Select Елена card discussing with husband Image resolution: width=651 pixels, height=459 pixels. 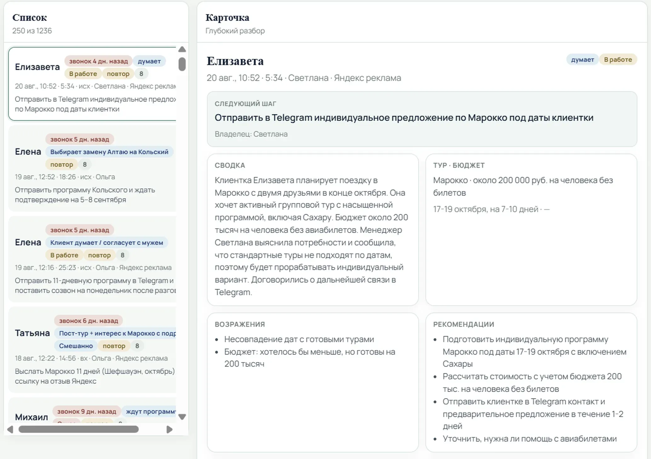92,259
